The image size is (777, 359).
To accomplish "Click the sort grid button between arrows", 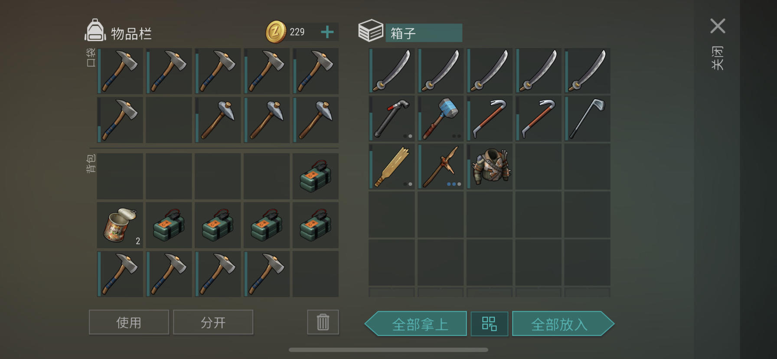I will (x=490, y=323).
